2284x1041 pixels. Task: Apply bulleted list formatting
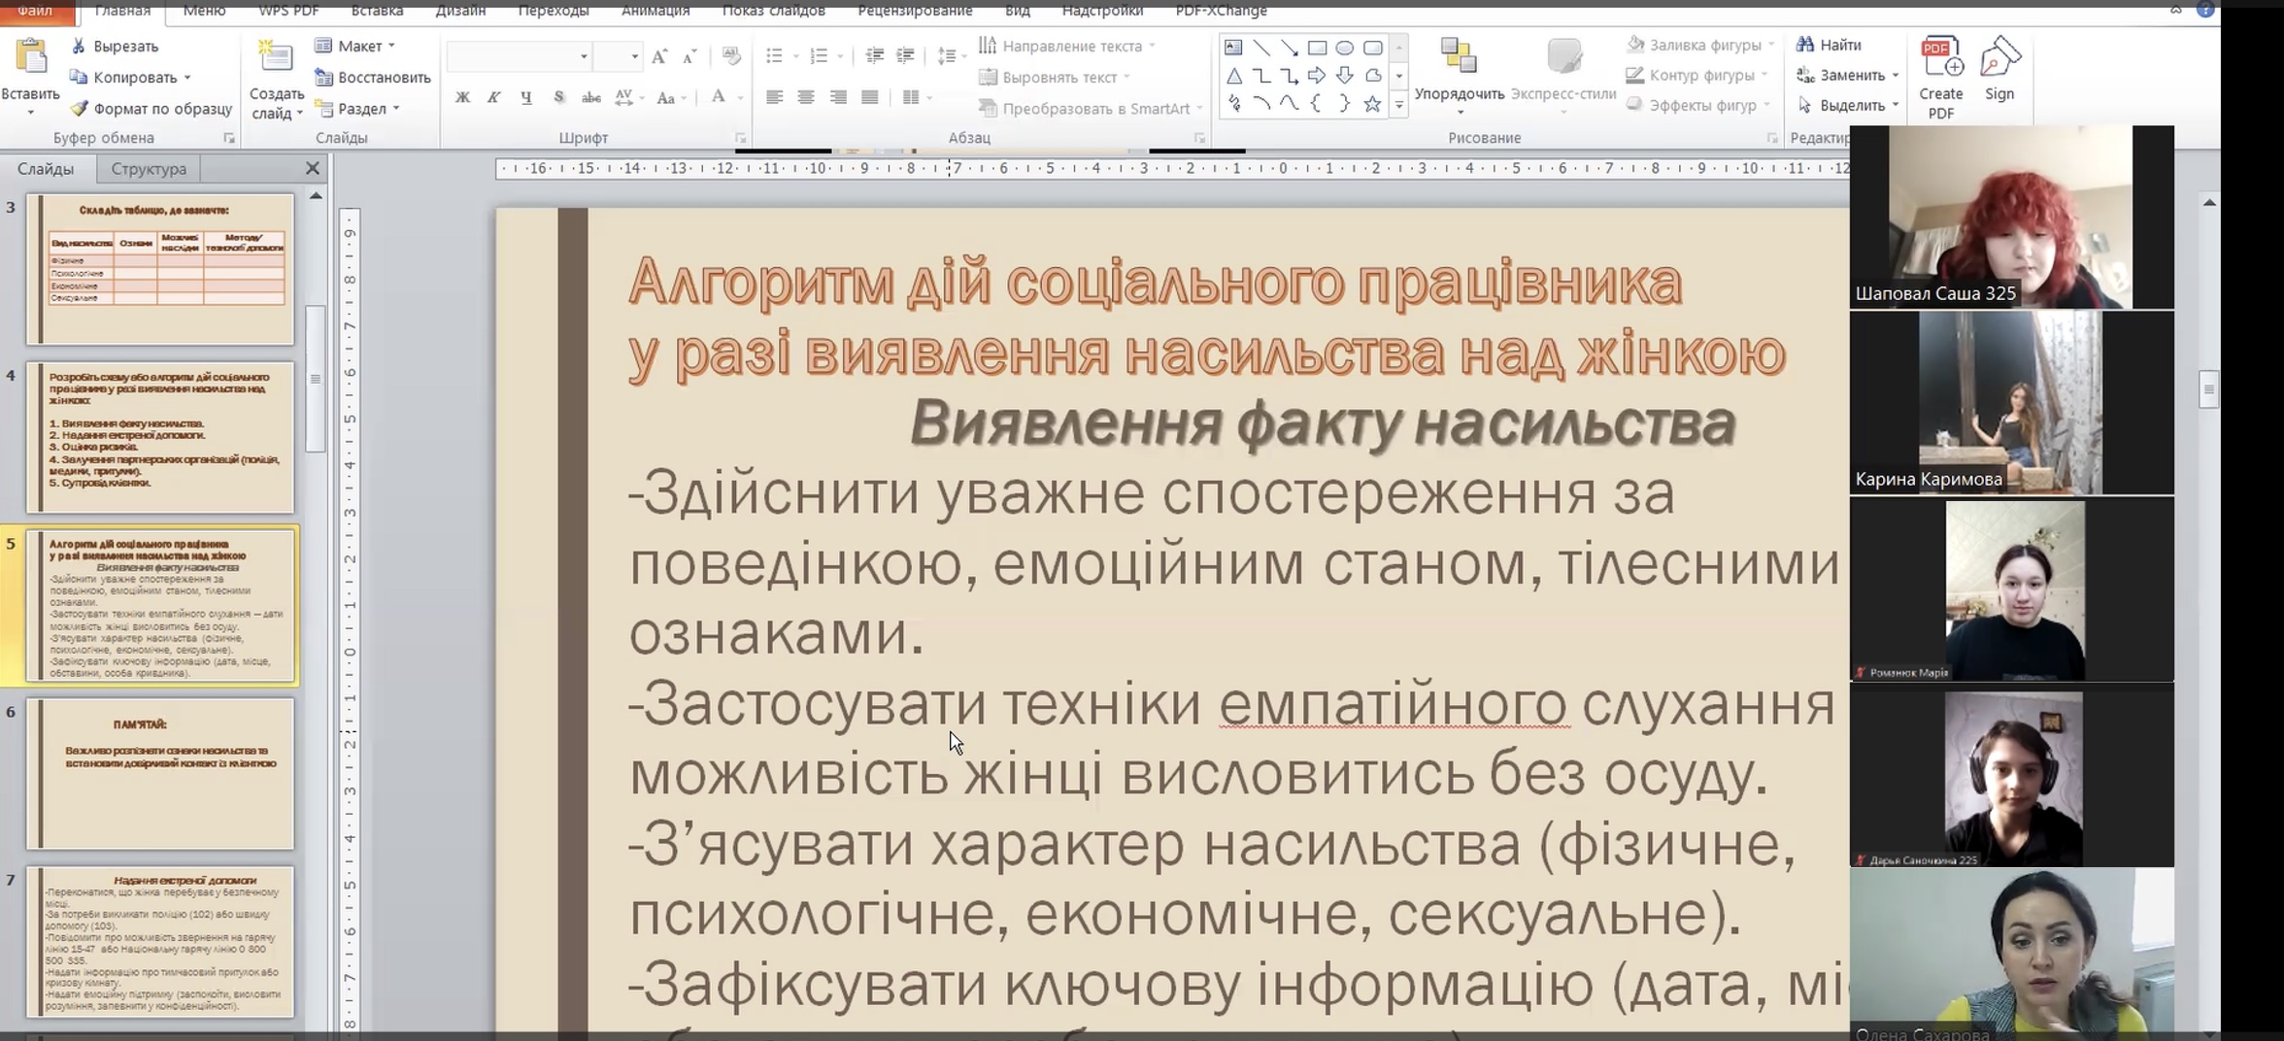[774, 56]
